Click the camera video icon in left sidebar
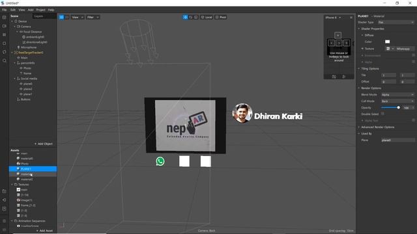 pyautogui.click(x=4, y=26)
